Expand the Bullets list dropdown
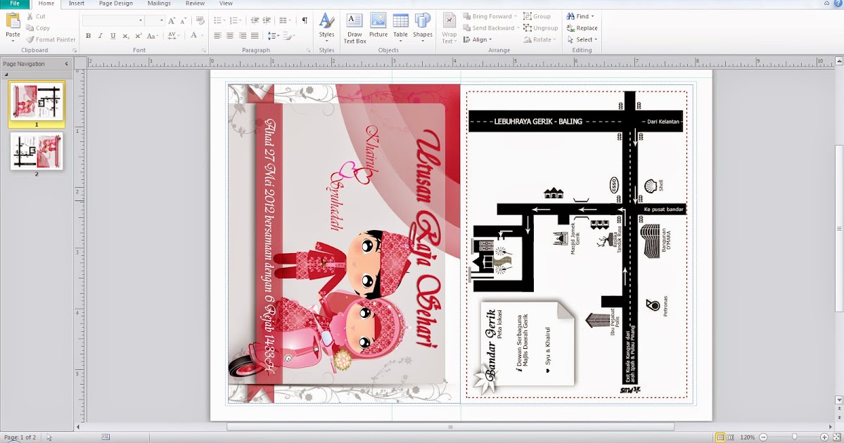Screen dimensions: 844x443 [x=224, y=21]
